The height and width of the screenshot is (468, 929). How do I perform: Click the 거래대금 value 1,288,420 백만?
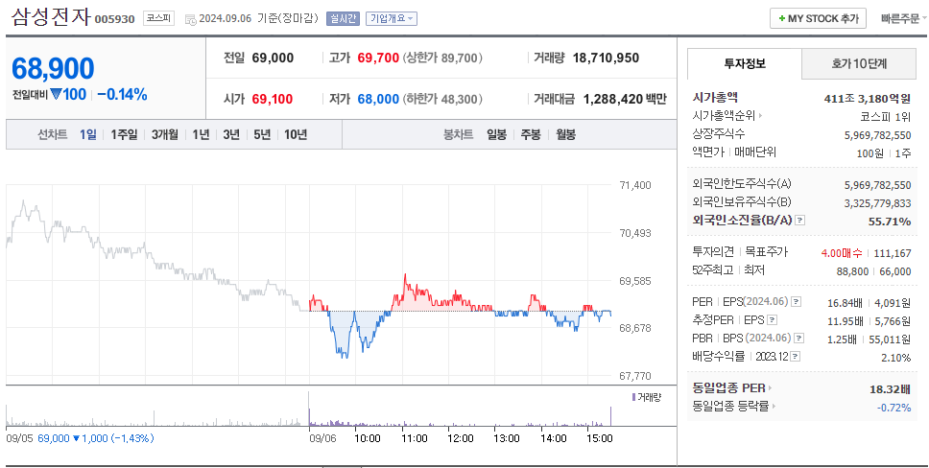(x=625, y=99)
